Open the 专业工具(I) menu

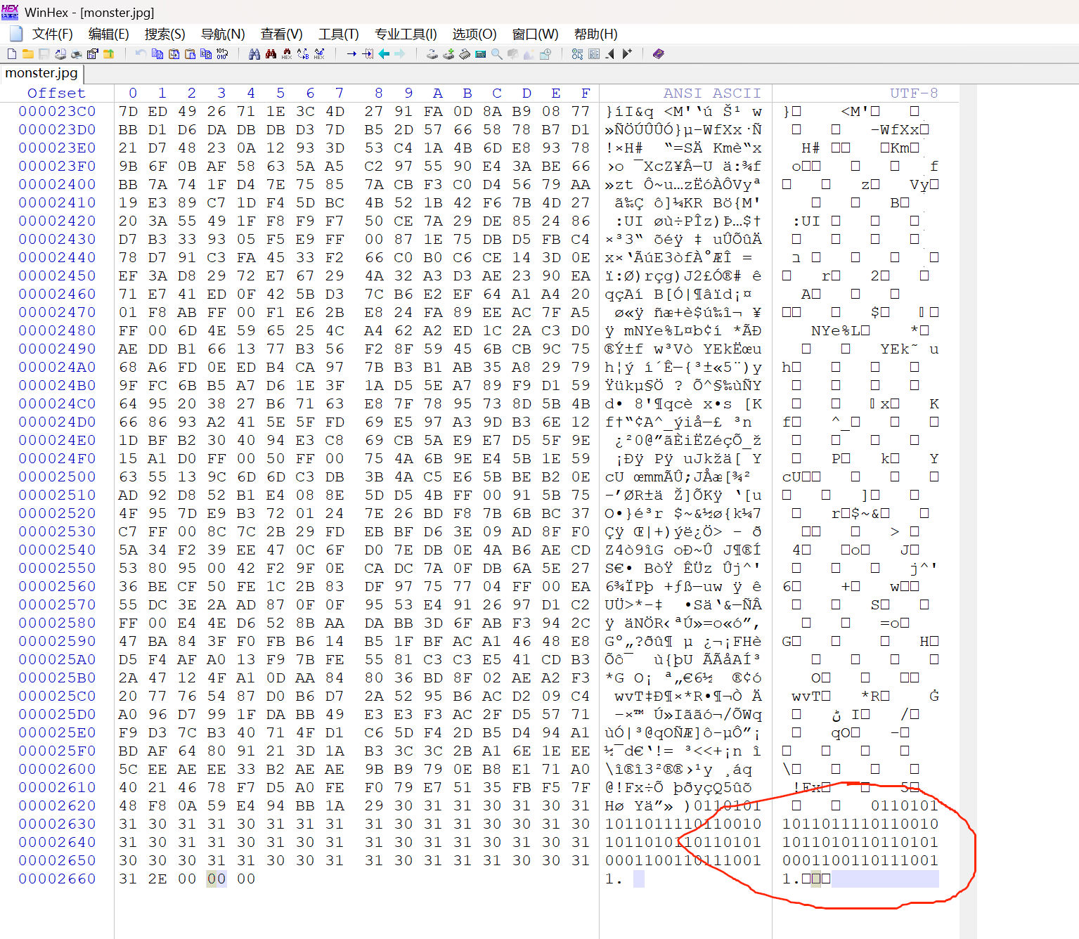click(x=406, y=34)
